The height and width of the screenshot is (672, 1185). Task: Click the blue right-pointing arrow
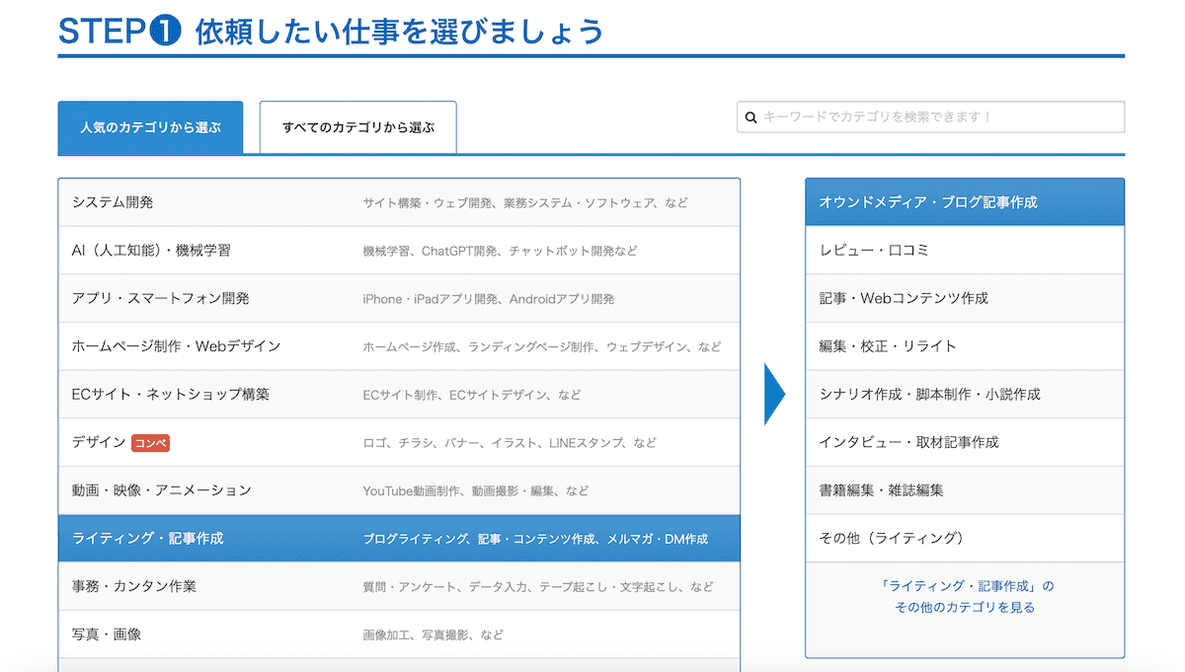pos(774,394)
